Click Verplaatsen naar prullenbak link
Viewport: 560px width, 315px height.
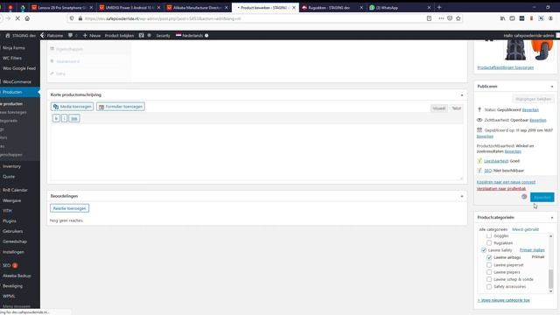501,189
